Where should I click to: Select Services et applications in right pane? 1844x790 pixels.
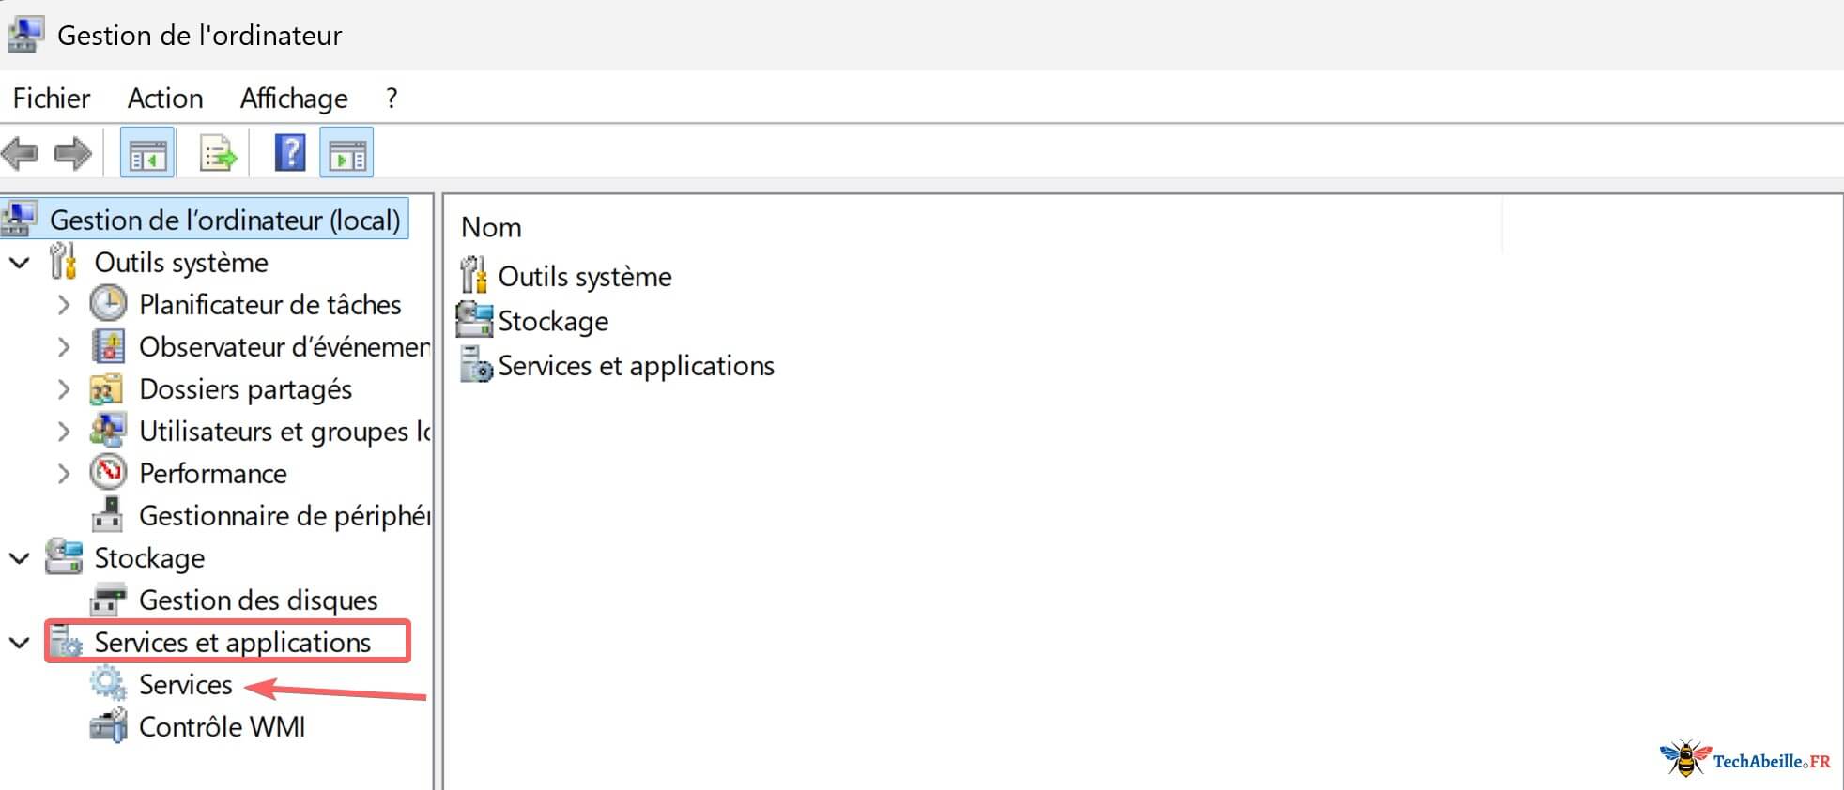(636, 366)
